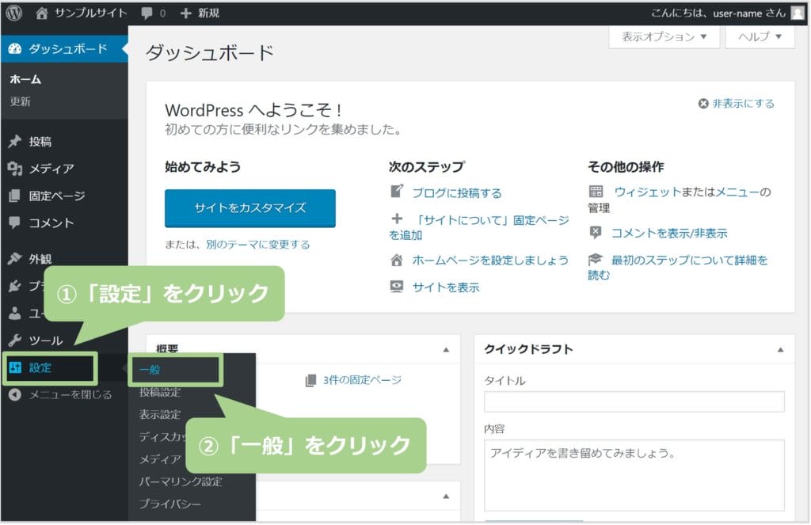Open the 3件の固定ページ link
This screenshot has height=525, width=811.
(x=362, y=380)
